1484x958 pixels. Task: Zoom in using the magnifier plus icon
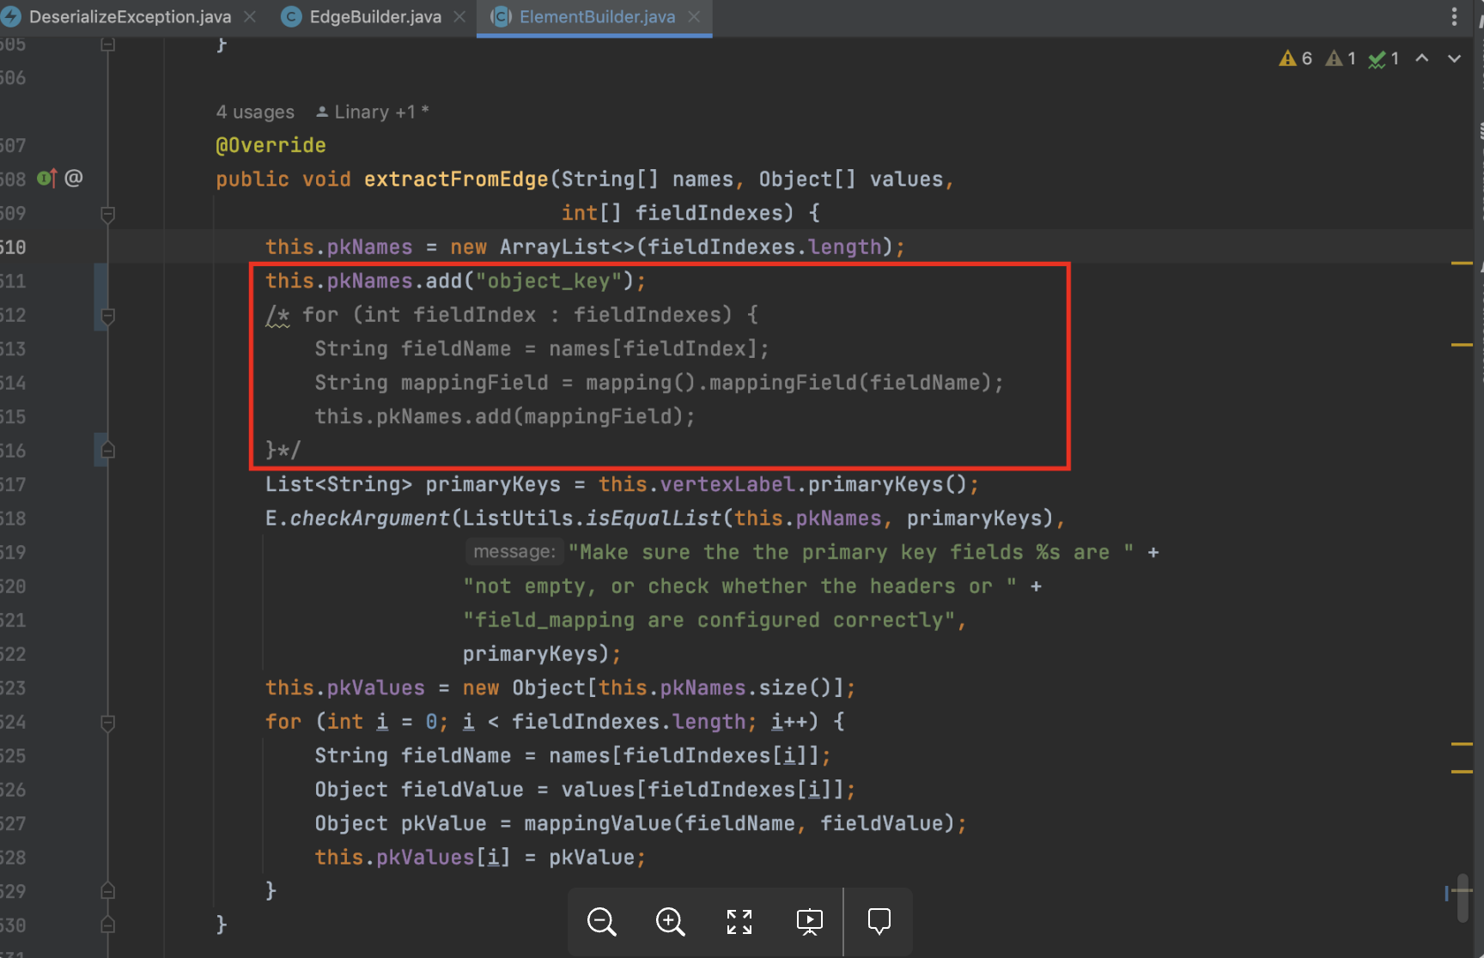670,922
